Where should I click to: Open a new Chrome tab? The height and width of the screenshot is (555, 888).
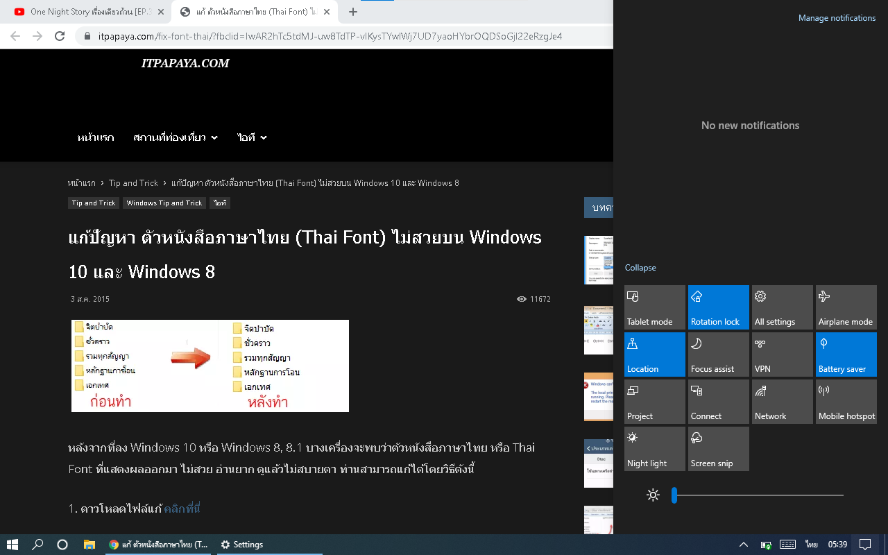[x=353, y=12]
